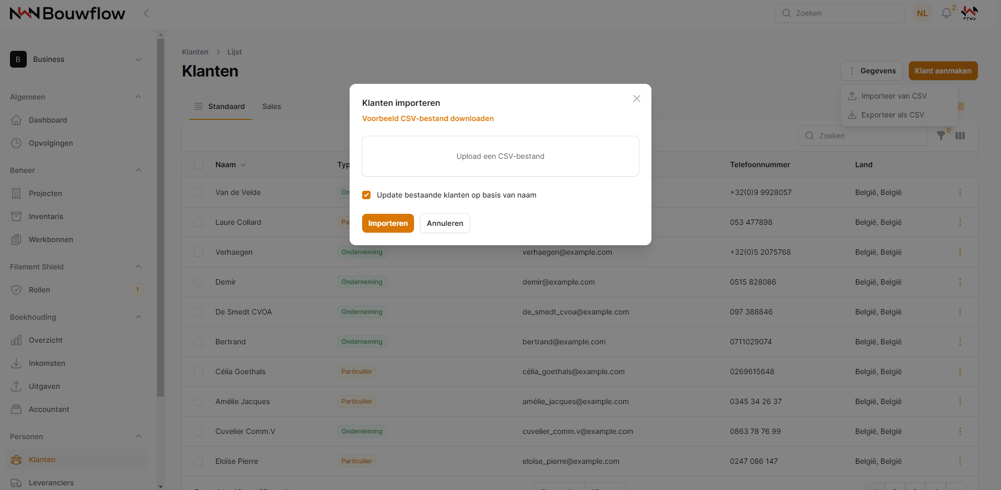The width and height of the screenshot is (1001, 490).
Task: Click the notifications bell icon
Action: (x=946, y=14)
